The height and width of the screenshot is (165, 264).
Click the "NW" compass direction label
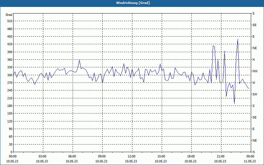click(x=255, y=71)
